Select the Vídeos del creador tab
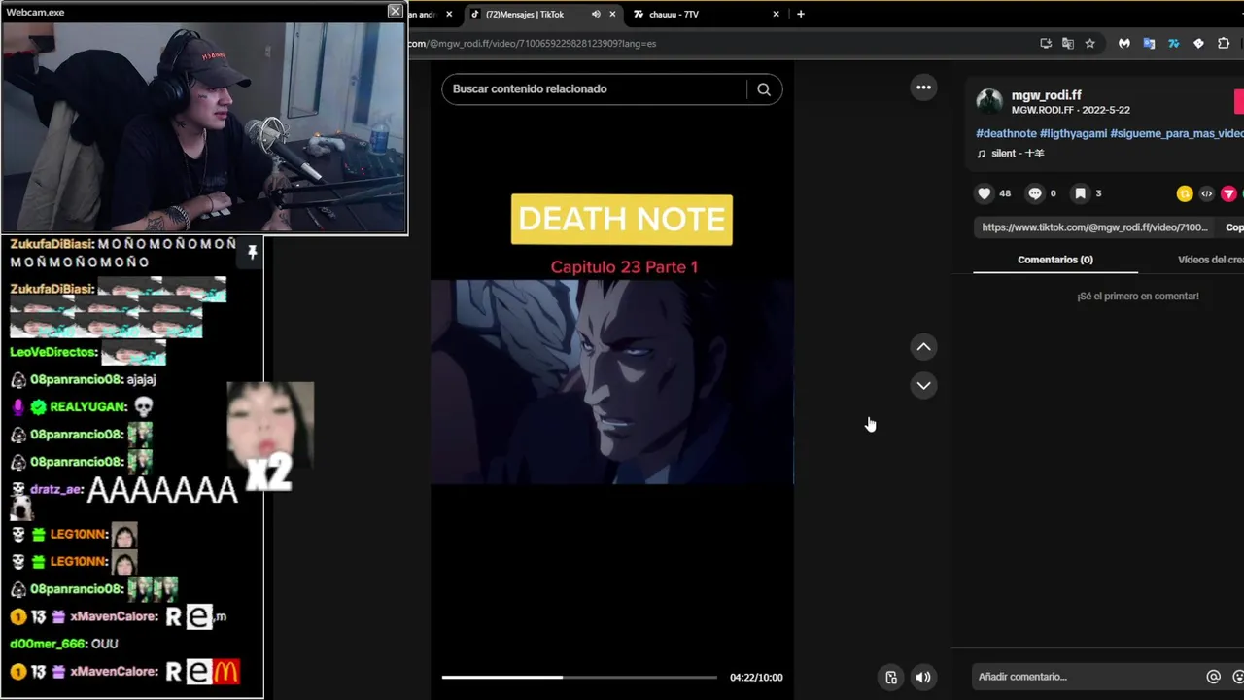 1210,260
